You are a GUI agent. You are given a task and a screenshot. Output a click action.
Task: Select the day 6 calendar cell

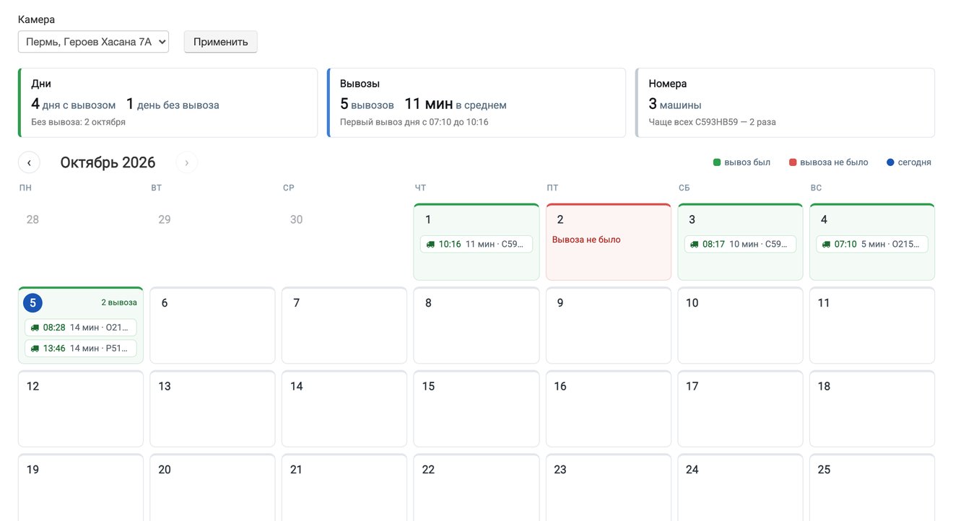[212, 325]
